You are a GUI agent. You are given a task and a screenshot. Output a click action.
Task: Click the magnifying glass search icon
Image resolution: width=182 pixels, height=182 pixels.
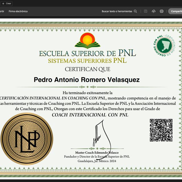[135, 11]
